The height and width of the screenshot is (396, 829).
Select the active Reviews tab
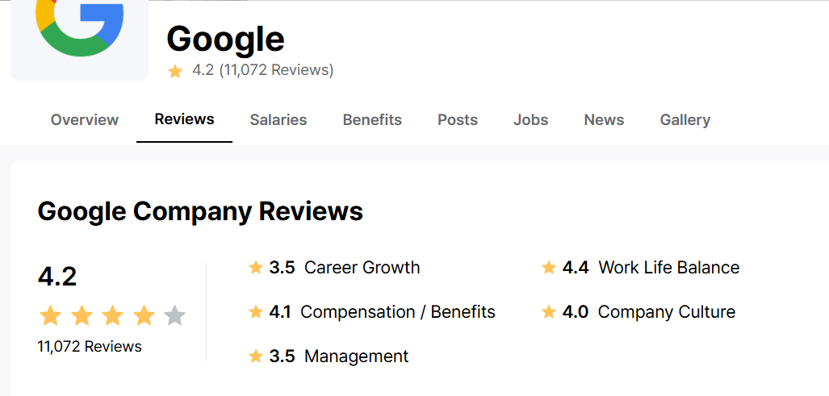pos(184,119)
